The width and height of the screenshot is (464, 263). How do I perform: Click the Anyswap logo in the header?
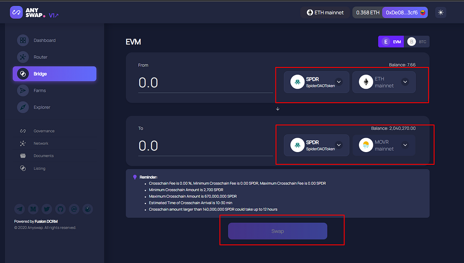coord(28,12)
